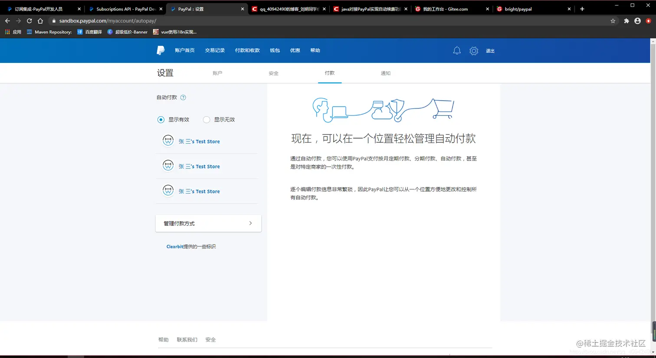Screen dimensions: 656x358
Task: Close the Subscriptions API tab
Action: [x=161, y=9]
